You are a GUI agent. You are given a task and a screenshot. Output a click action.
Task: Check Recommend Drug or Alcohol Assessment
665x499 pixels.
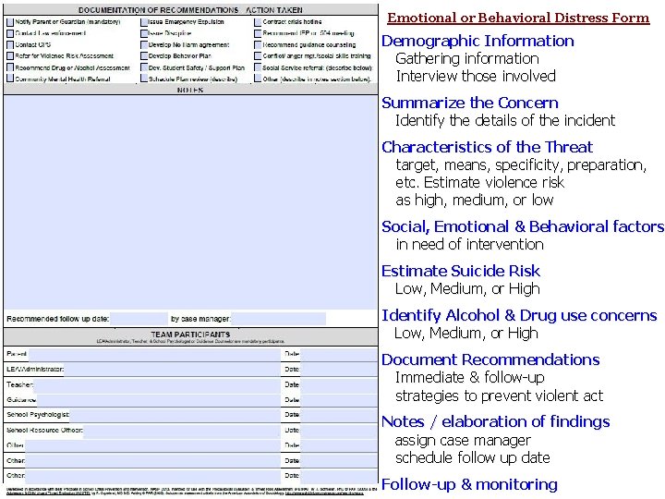pyautogui.click(x=10, y=67)
